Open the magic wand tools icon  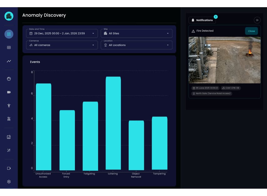pos(9,150)
